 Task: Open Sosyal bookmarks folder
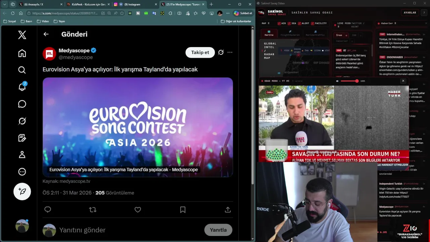9,21
